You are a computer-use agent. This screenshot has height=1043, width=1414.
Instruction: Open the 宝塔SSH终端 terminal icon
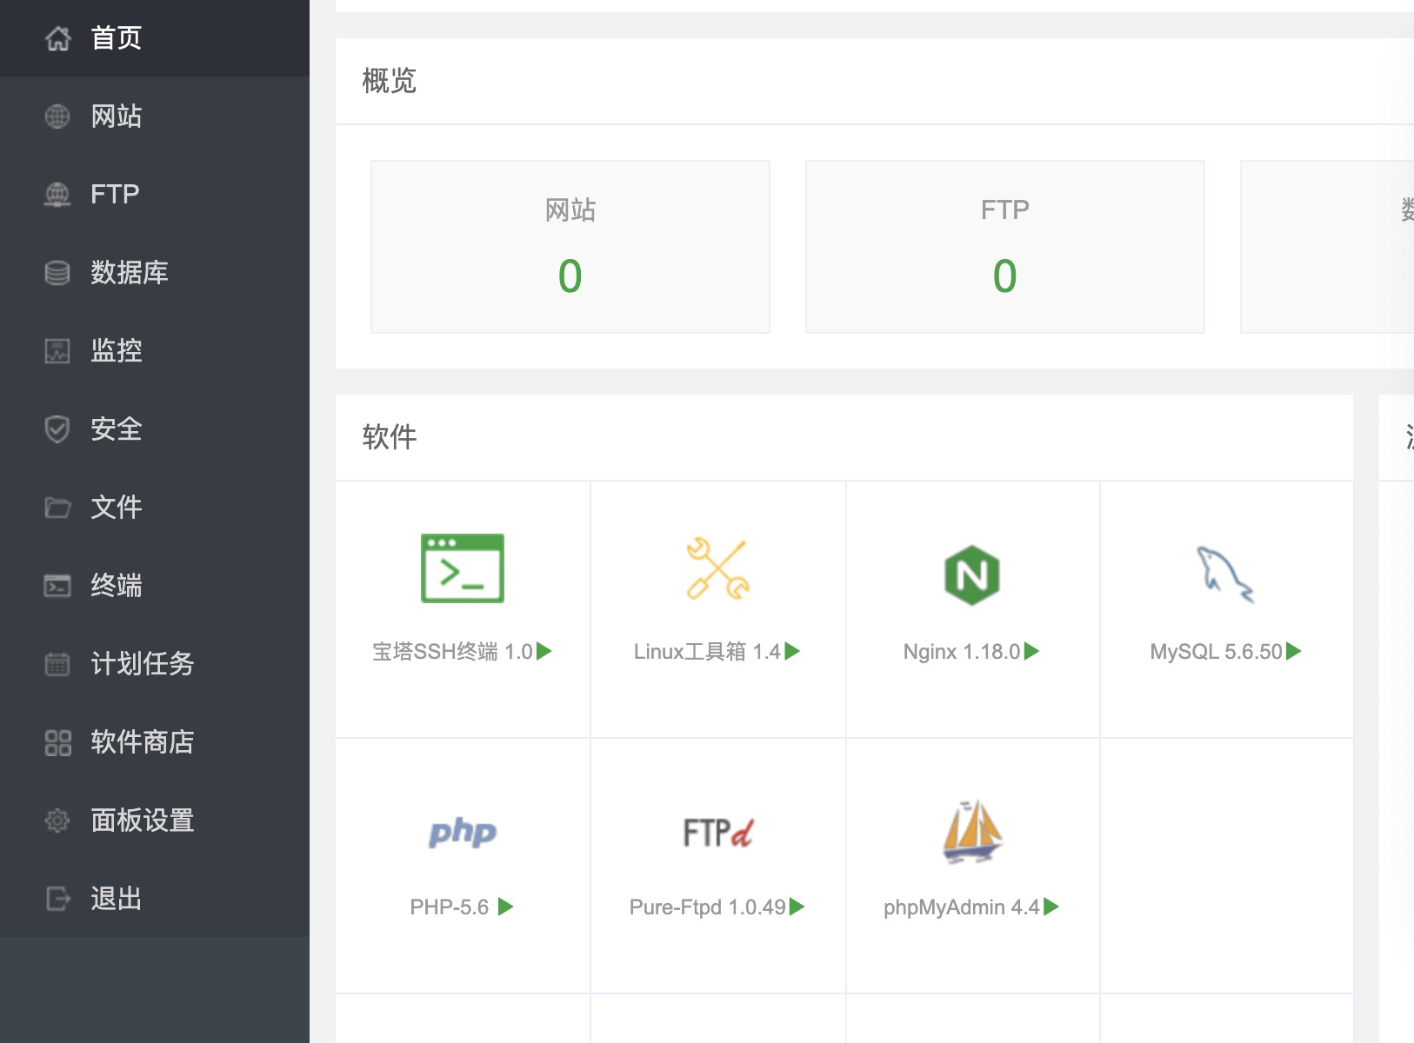[x=462, y=569]
